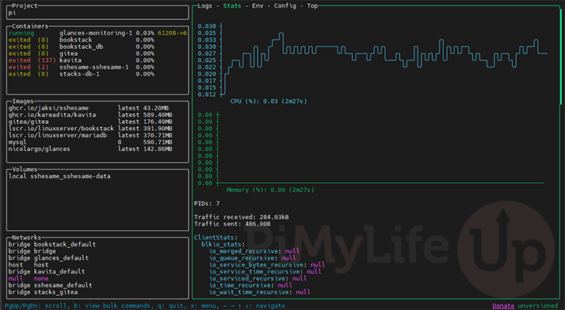Switch to the Top tab
Viewport: 565px width, 310px height.
(x=312, y=5)
